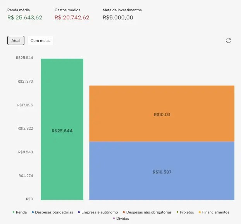This screenshot has width=241, height=224.
Task: Click the Meta de investimentos value R$5.000,00
Action: [x=118, y=17]
